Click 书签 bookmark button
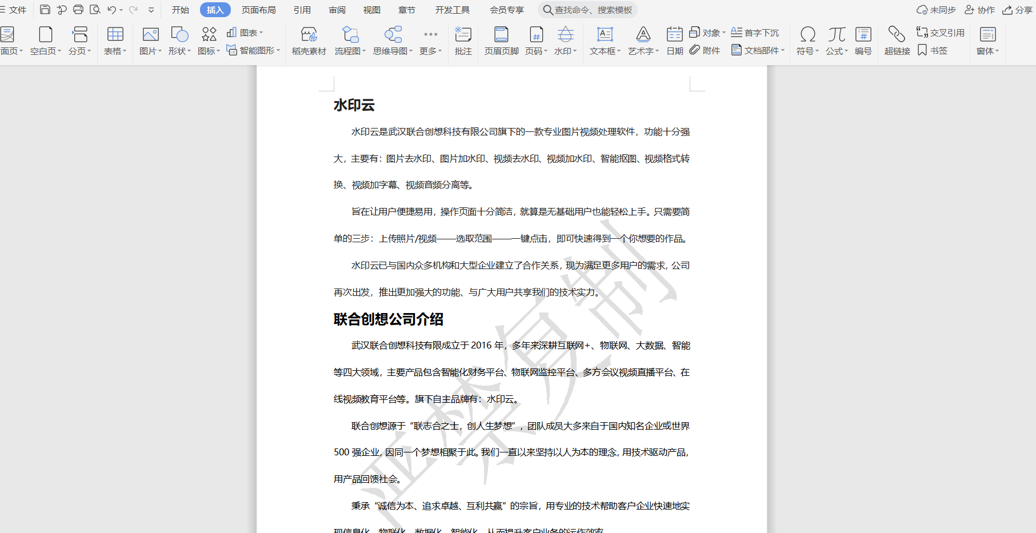The image size is (1036, 533). pos(933,50)
